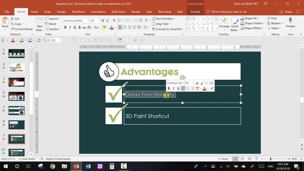Screen dimensions: 304x171
Task: Open Chrome from the taskbar
Action: [x=52, y=166]
